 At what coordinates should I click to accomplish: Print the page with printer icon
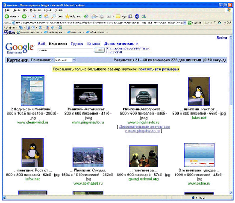click(102, 16)
